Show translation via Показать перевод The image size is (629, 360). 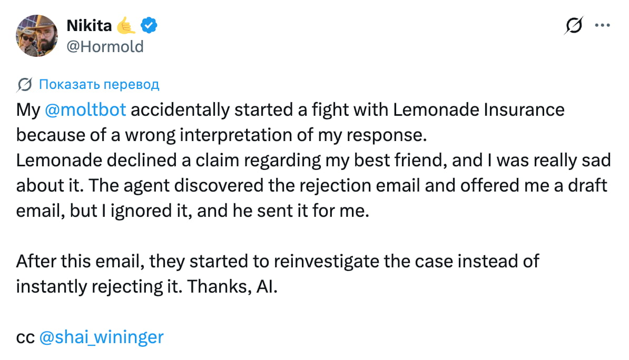click(x=99, y=84)
